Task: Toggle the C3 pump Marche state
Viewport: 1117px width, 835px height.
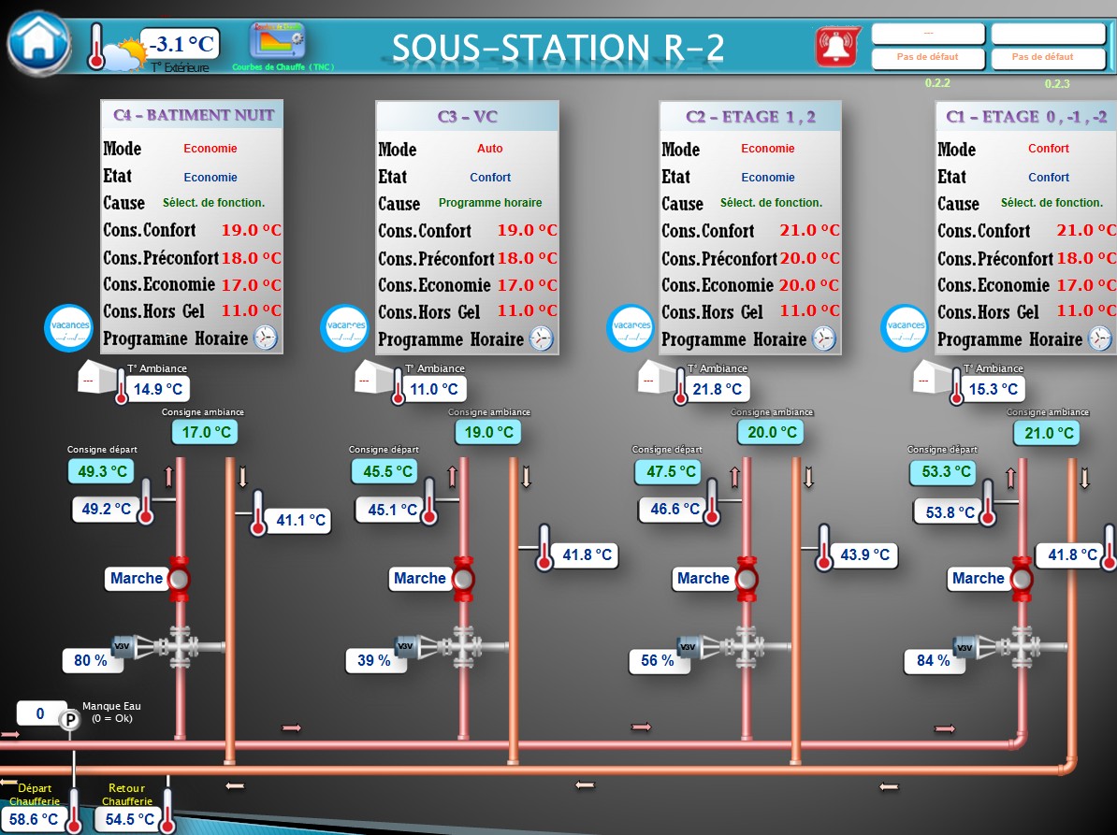Action: (419, 579)
